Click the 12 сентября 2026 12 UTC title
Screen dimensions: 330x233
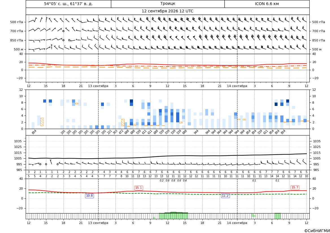(x=167, y=11)
